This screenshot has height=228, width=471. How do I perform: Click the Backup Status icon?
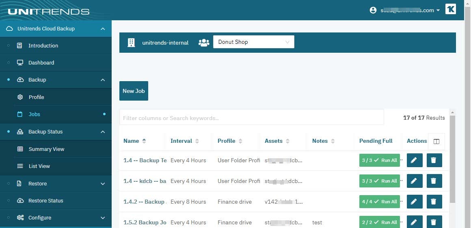coord(20,132)
